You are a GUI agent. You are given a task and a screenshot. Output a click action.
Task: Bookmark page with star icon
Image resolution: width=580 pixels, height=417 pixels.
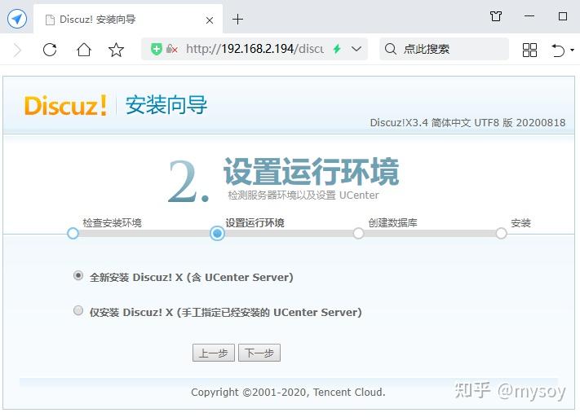click(116, 50)
